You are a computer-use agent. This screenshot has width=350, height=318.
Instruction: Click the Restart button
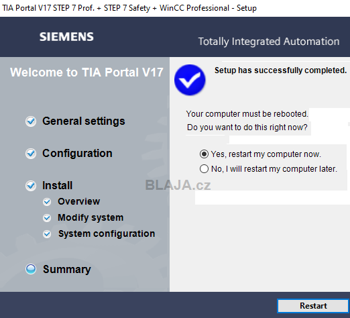pyautogui.click(x=313, y=306)
